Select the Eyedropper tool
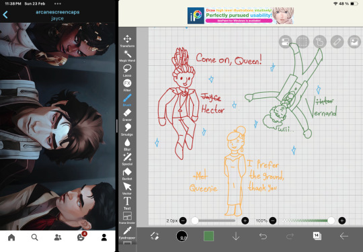Image resolution: width=363 pixels, height=252 pixels. click(x=127, y=233)
